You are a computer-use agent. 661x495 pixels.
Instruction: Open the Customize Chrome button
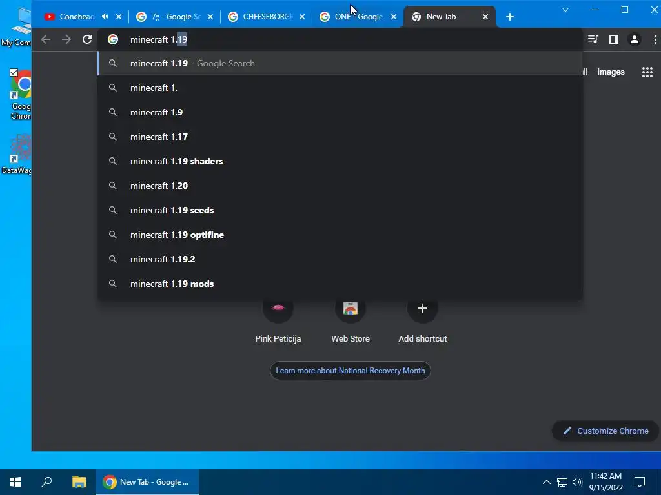pos(605,431)
